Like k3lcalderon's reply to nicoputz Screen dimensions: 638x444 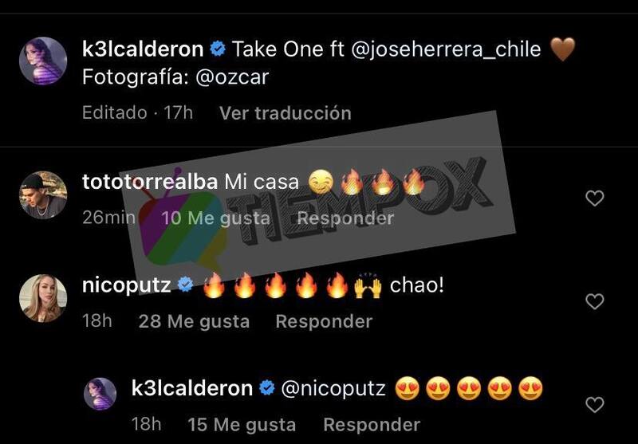594,405
